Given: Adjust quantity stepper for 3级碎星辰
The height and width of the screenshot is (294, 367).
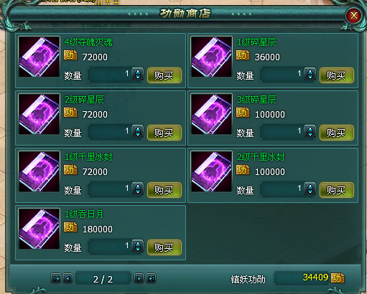Looking at the screenshot, I should 310,131.
